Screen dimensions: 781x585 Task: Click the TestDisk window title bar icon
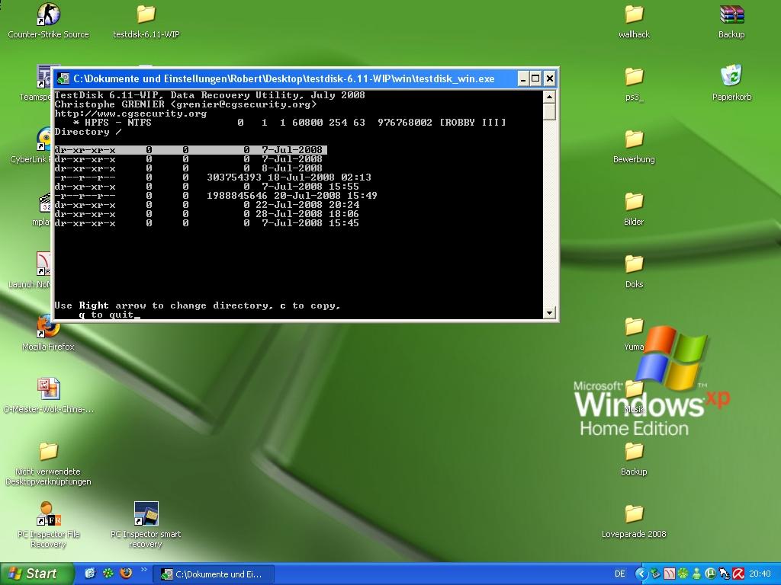tap(63, 78)
